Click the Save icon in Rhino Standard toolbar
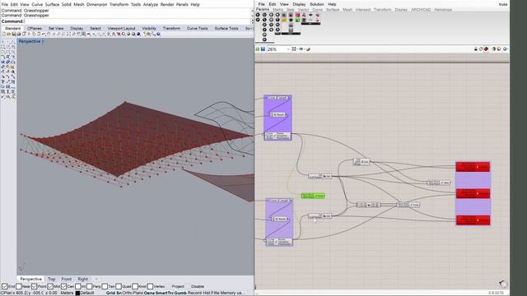Screen dimensions: 527x296 pos(14,34)
